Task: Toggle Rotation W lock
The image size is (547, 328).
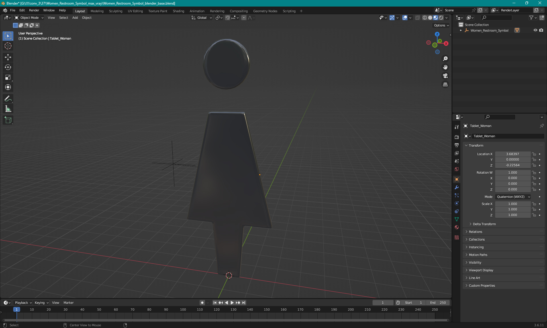Action: coord(534,173)
